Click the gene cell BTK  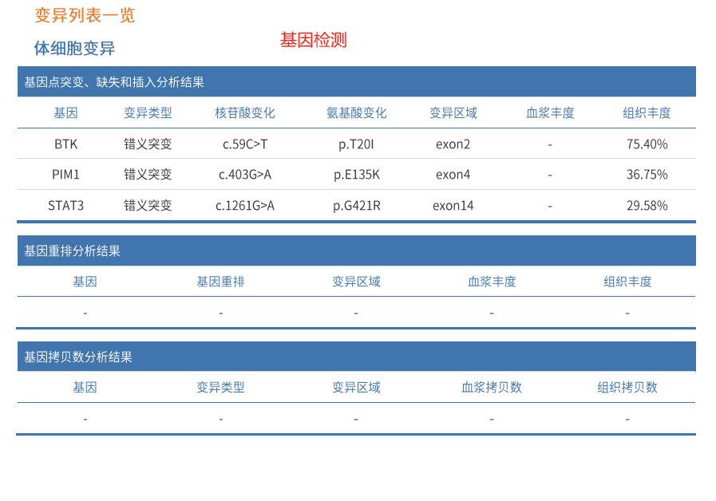pyautogui.click(x=65, y=144)
